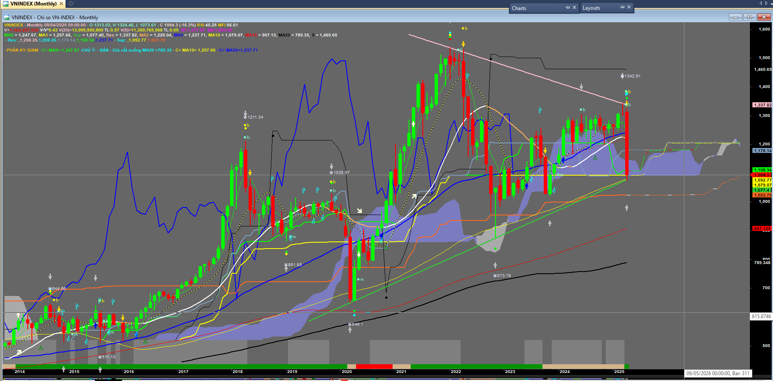Click the grey up arrow above 873.78
The image size is (773, 381).
tap(495, 265)
